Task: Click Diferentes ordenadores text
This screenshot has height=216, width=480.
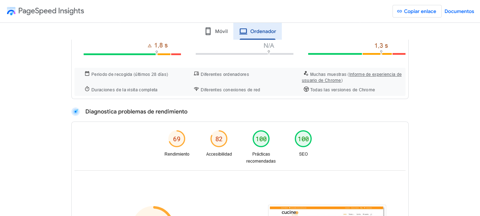Action: (x=225, y=74)
